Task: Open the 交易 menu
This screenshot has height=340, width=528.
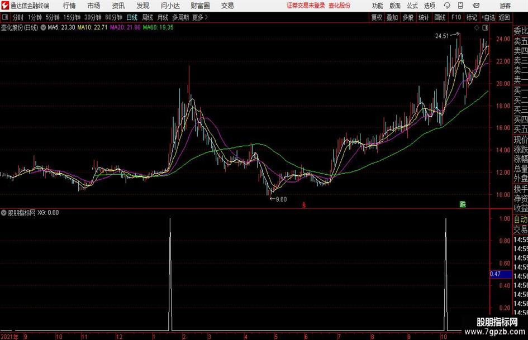Action: 227,6
